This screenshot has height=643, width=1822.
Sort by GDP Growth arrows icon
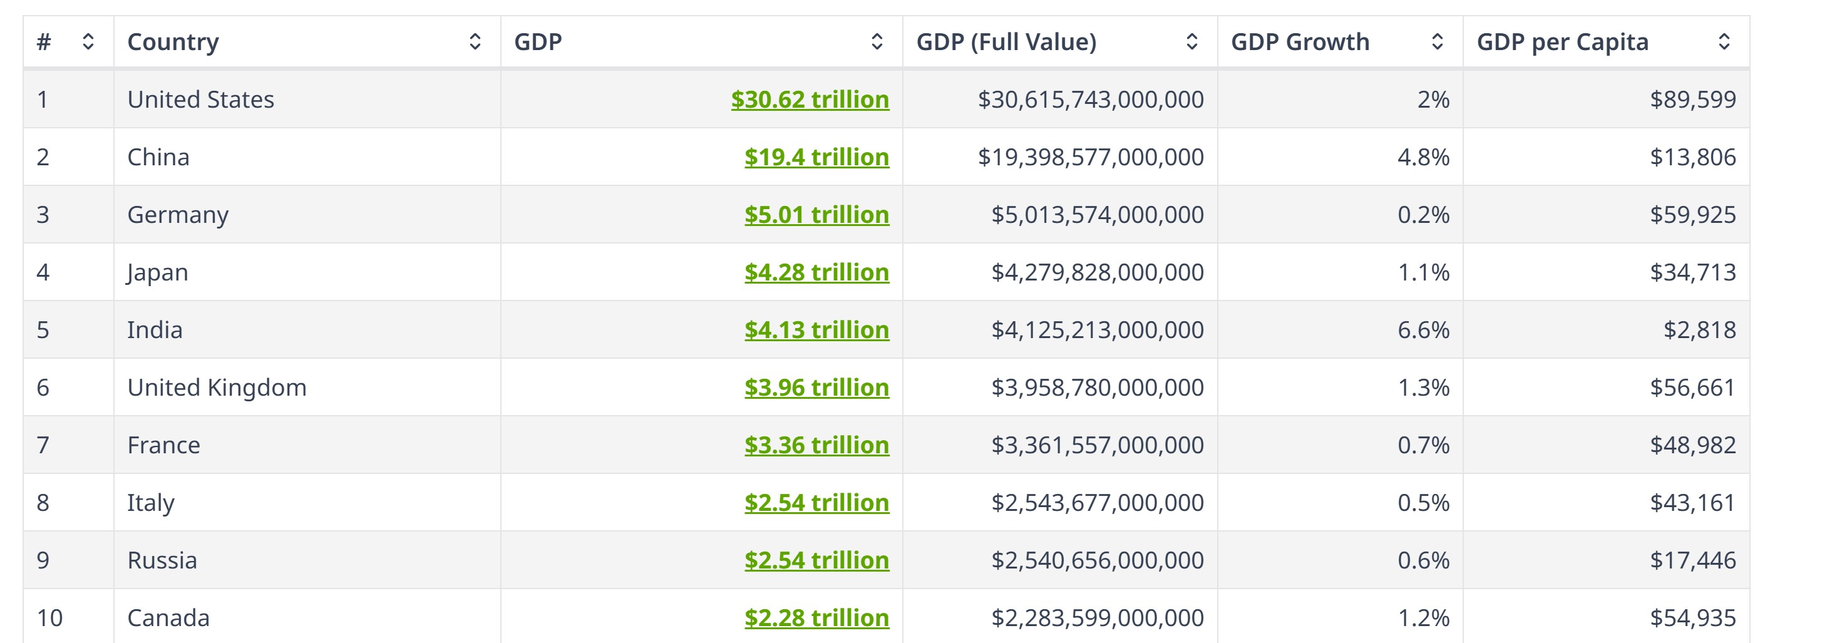pyautogui.click(x=1437, y=42)
